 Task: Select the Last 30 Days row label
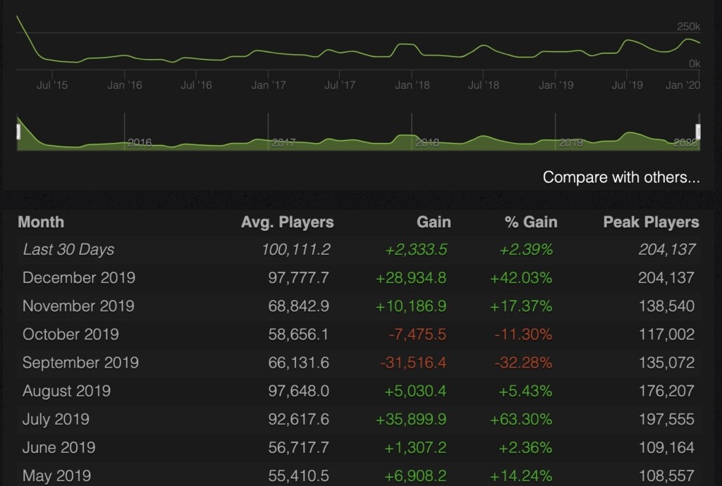point(68,249)
